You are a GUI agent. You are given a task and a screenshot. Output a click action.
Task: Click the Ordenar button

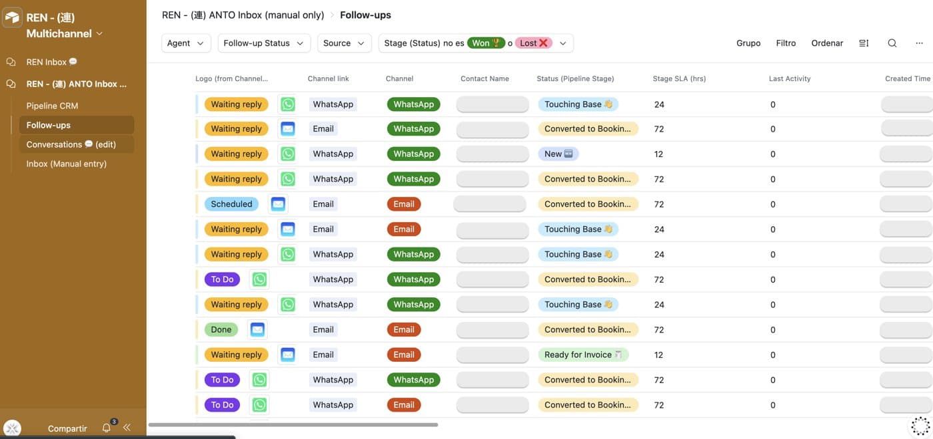pyautogui.click(x=827, y=43)
